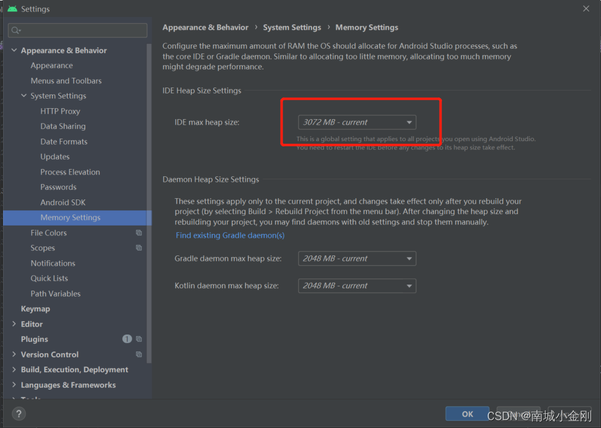The width and height of the screenshot is (601, 428).
Task: Select Appearance in the settings tree
Action: point(52,66)
